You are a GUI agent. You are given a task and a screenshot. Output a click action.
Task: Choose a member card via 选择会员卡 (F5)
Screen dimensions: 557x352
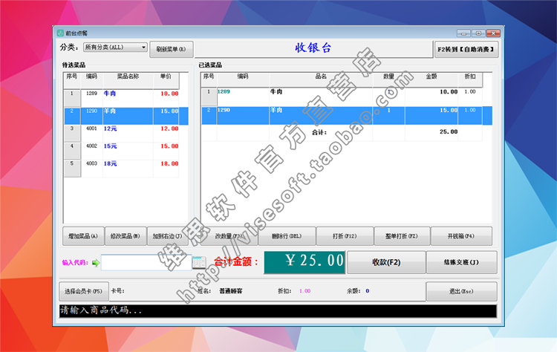click(82, 290)
